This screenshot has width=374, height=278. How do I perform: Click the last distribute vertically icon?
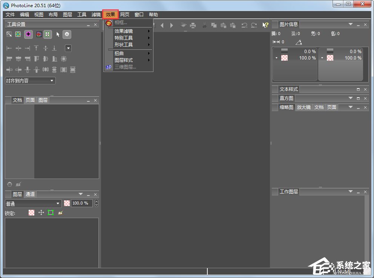coord(73,70)
